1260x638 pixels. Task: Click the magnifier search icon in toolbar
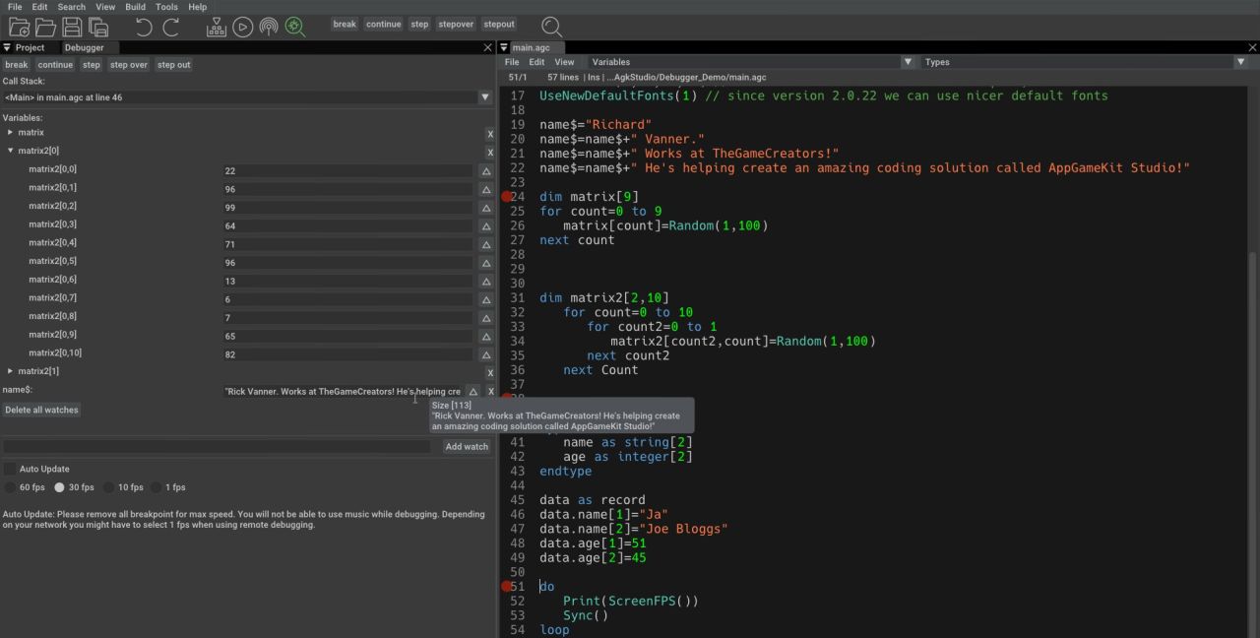[552, 27]
